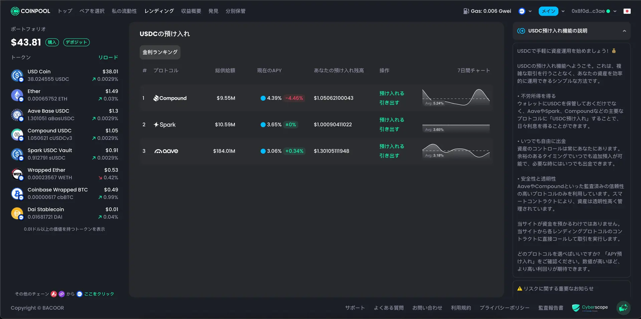Open the Cyberscope audit badge
641x319 pixels.
(590, 308)
